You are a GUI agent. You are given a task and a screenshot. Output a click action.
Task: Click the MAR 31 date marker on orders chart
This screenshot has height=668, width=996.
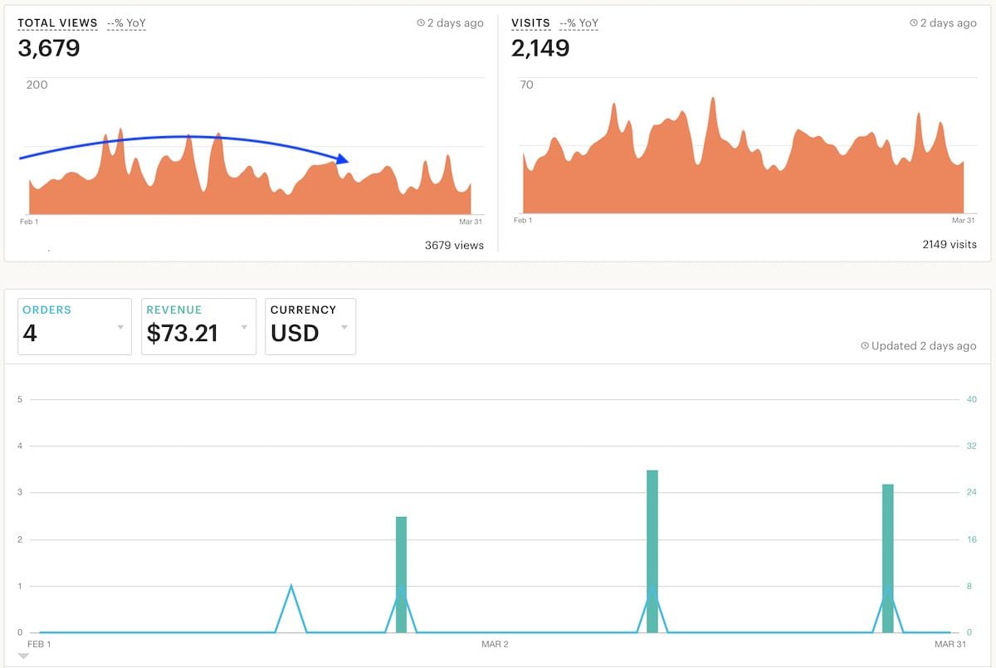pyautogui.click(x=950, y=644)
